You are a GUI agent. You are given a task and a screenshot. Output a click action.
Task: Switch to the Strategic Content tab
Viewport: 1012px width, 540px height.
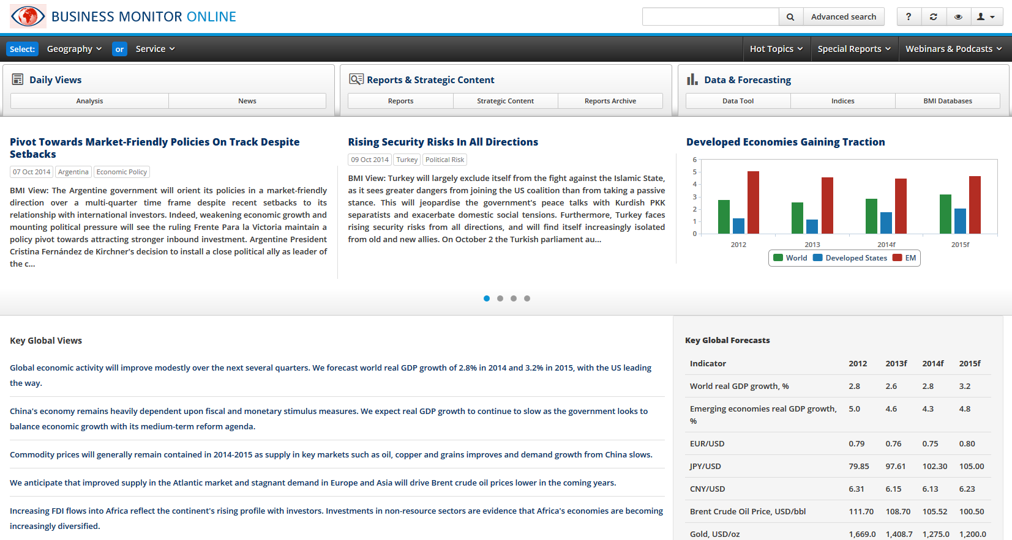pos(505,101)
